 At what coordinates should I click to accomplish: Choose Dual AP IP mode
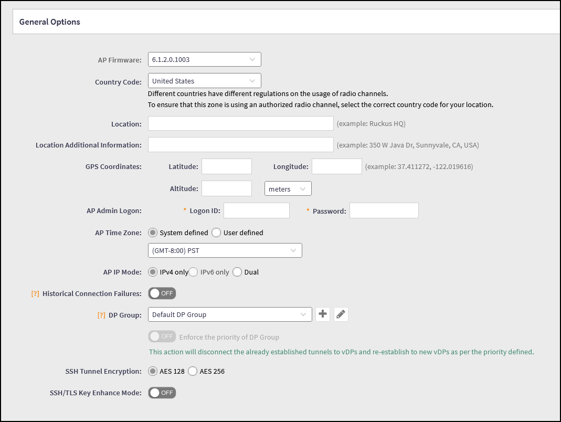(237, 272)
